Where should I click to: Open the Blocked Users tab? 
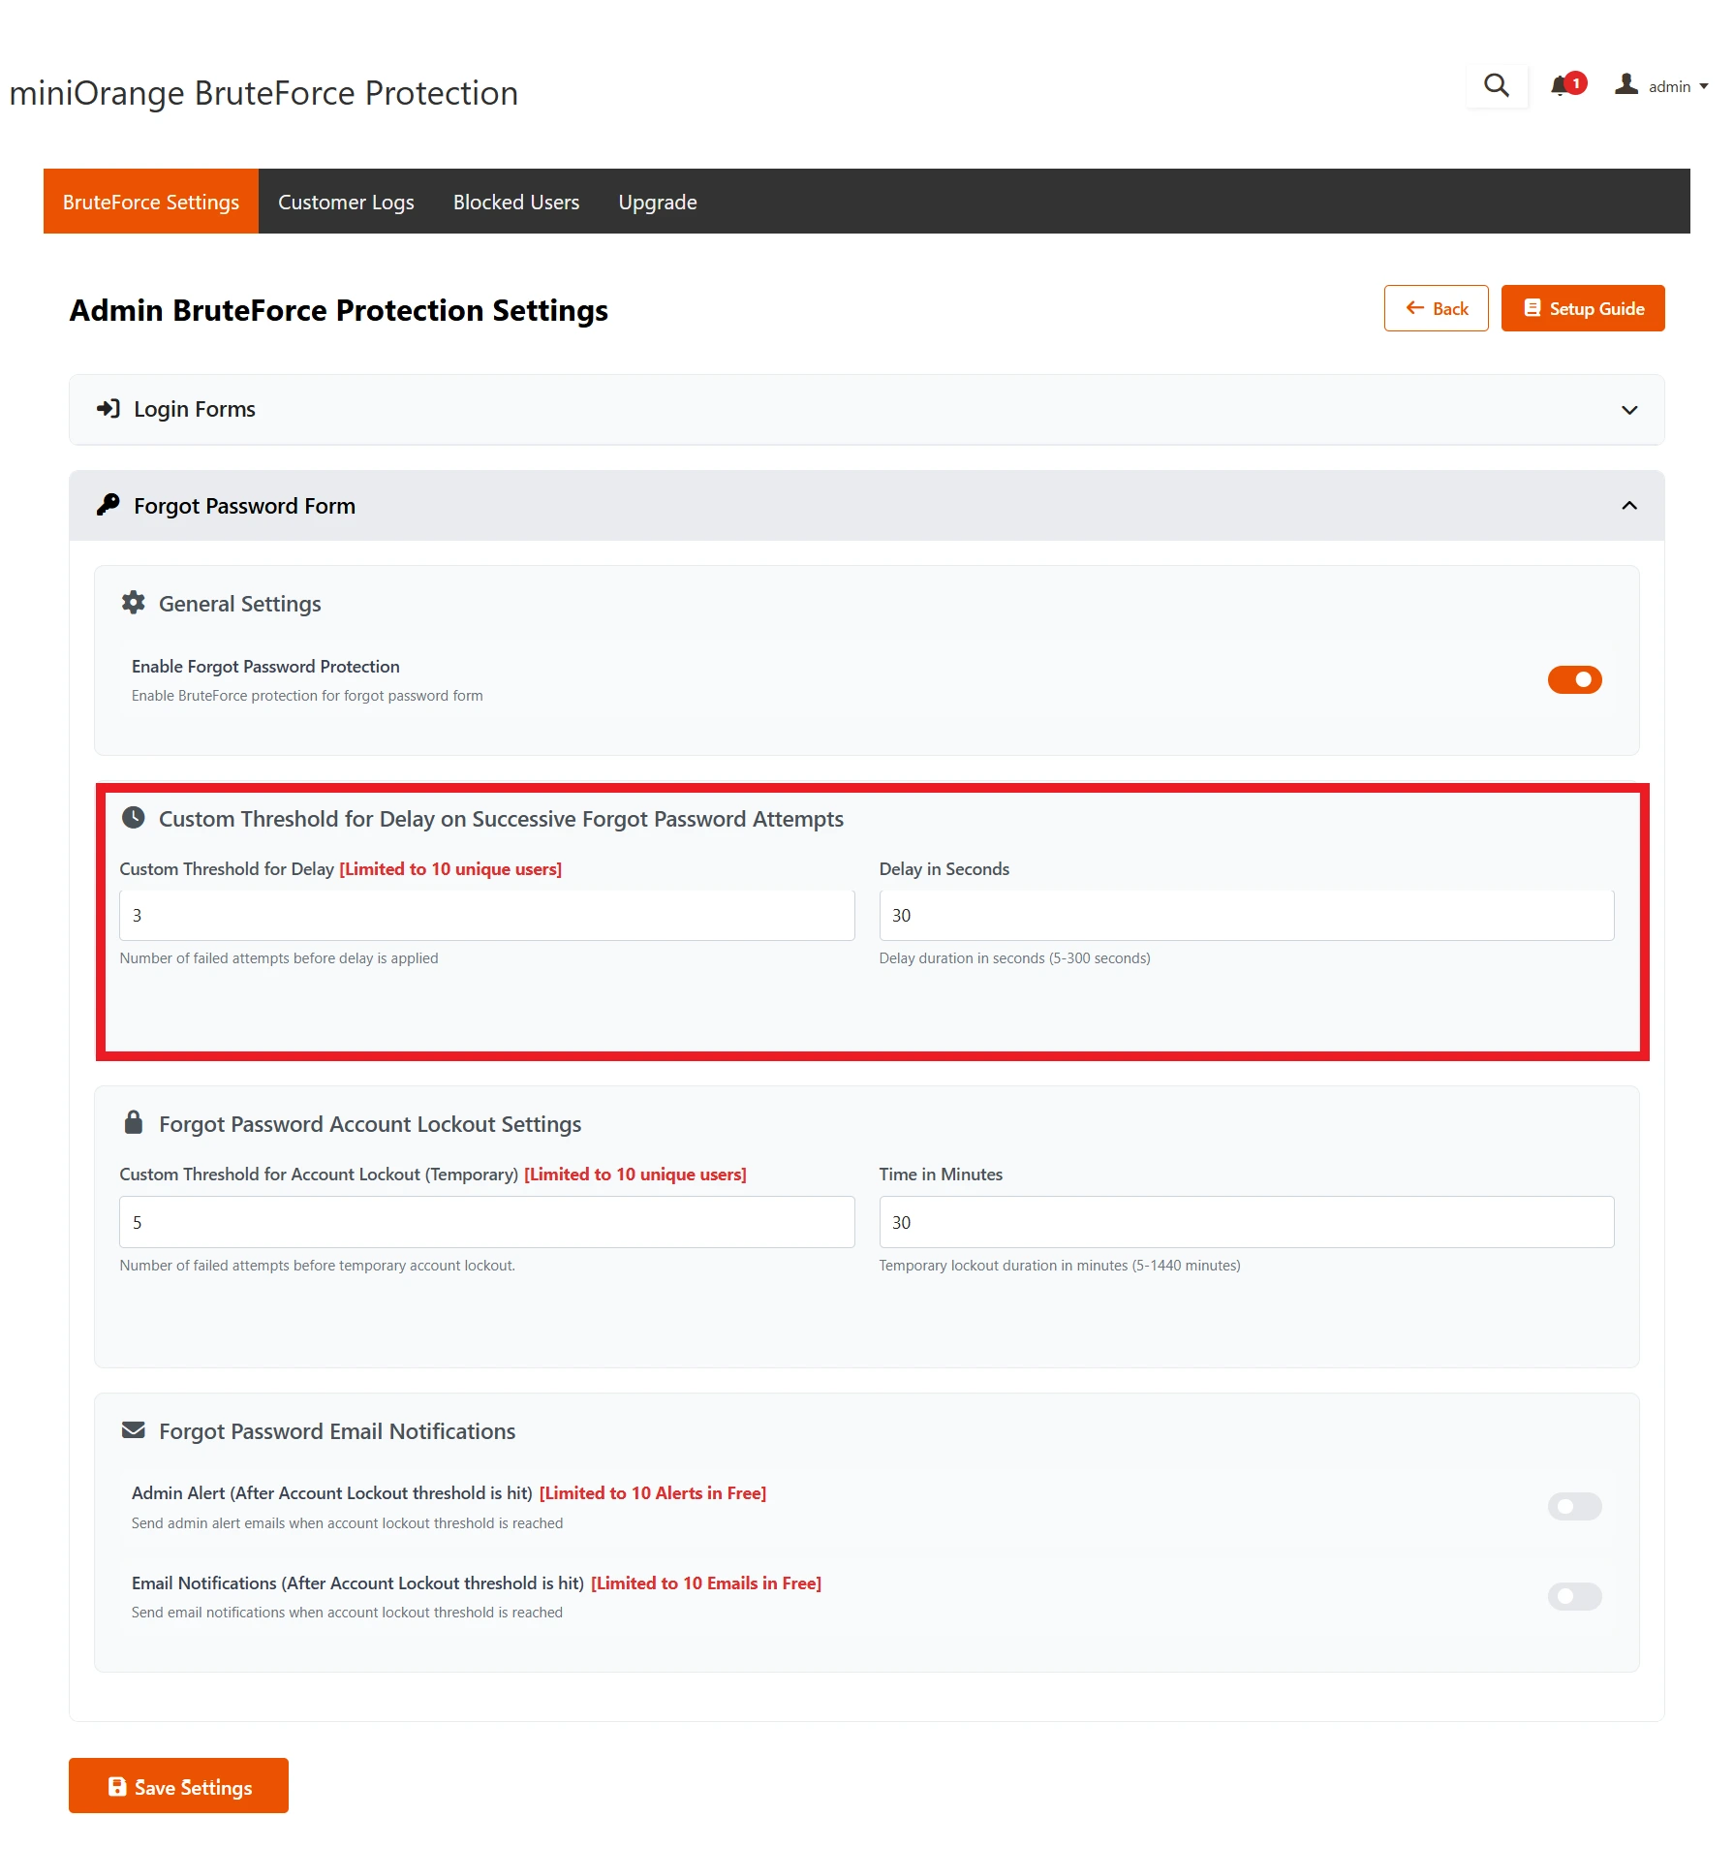pyautogui.click(x=515, y=202)
